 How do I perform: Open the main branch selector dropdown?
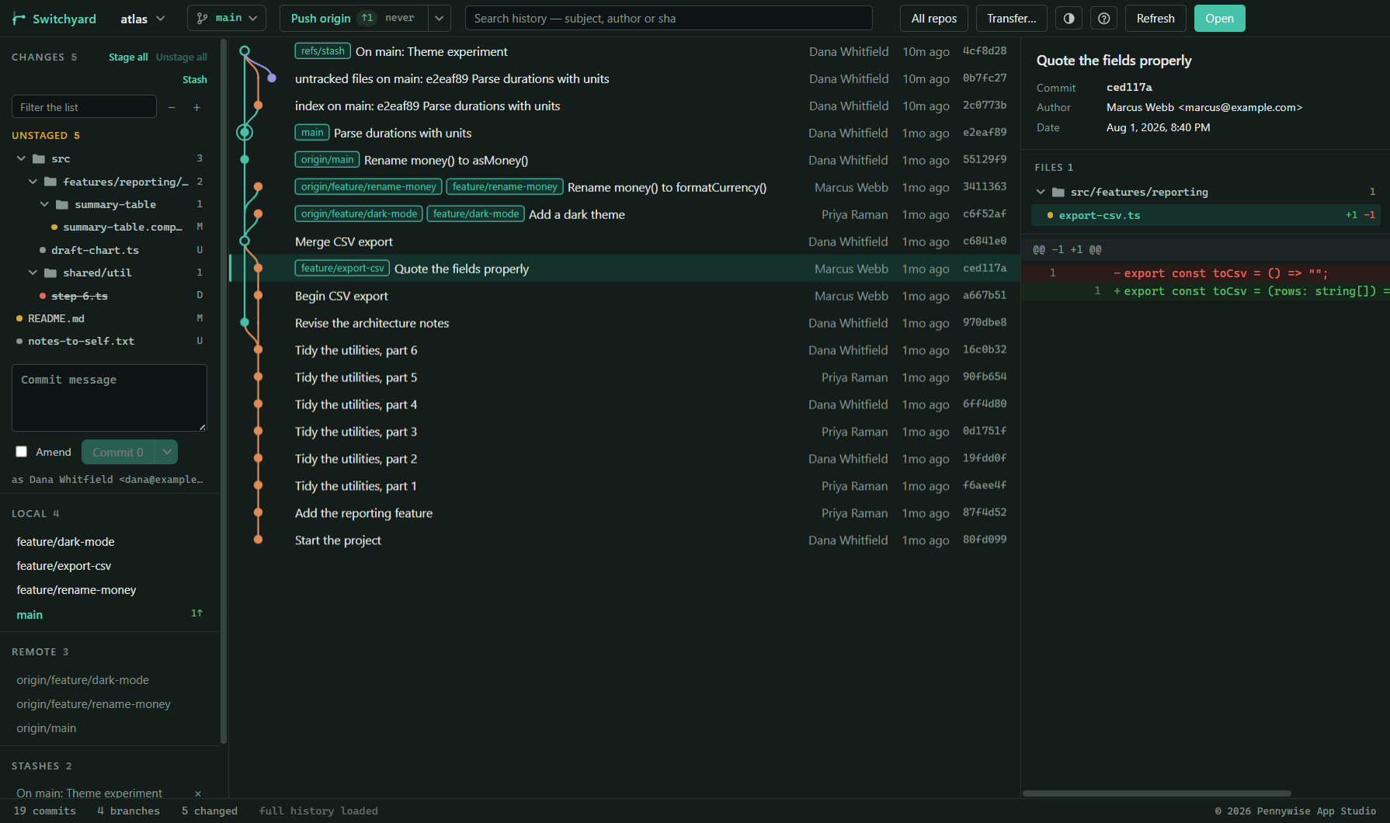coord(227,19)
